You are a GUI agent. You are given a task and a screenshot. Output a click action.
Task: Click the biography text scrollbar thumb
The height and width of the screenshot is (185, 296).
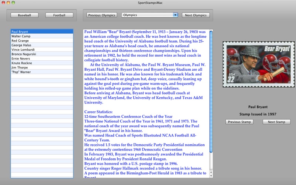(211, 91)
